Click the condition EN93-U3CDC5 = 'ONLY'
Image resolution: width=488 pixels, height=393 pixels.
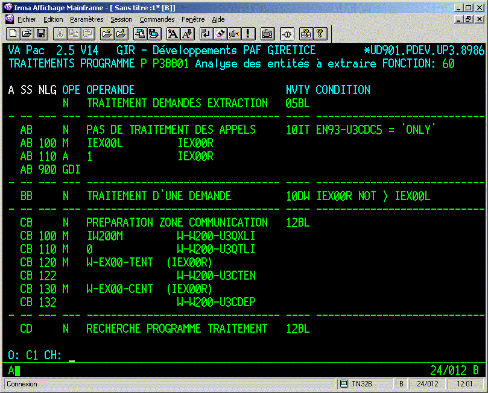(375, 130)
